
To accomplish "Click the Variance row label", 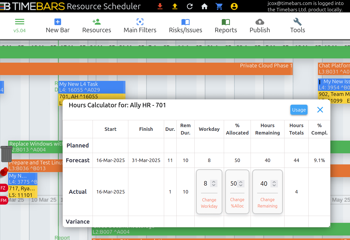I will [78, 221].
